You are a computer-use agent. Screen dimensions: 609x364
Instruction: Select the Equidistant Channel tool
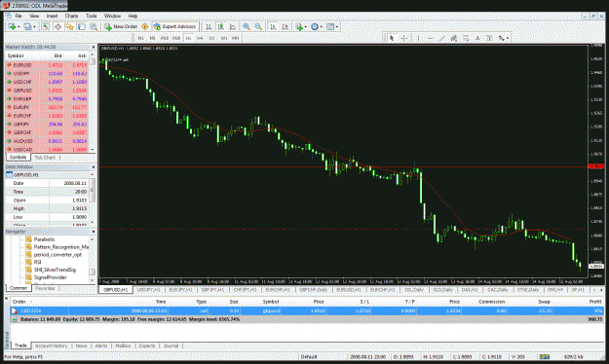[453, 38]
